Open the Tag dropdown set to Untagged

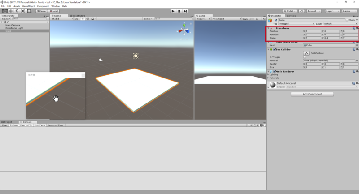click(297, 24)
